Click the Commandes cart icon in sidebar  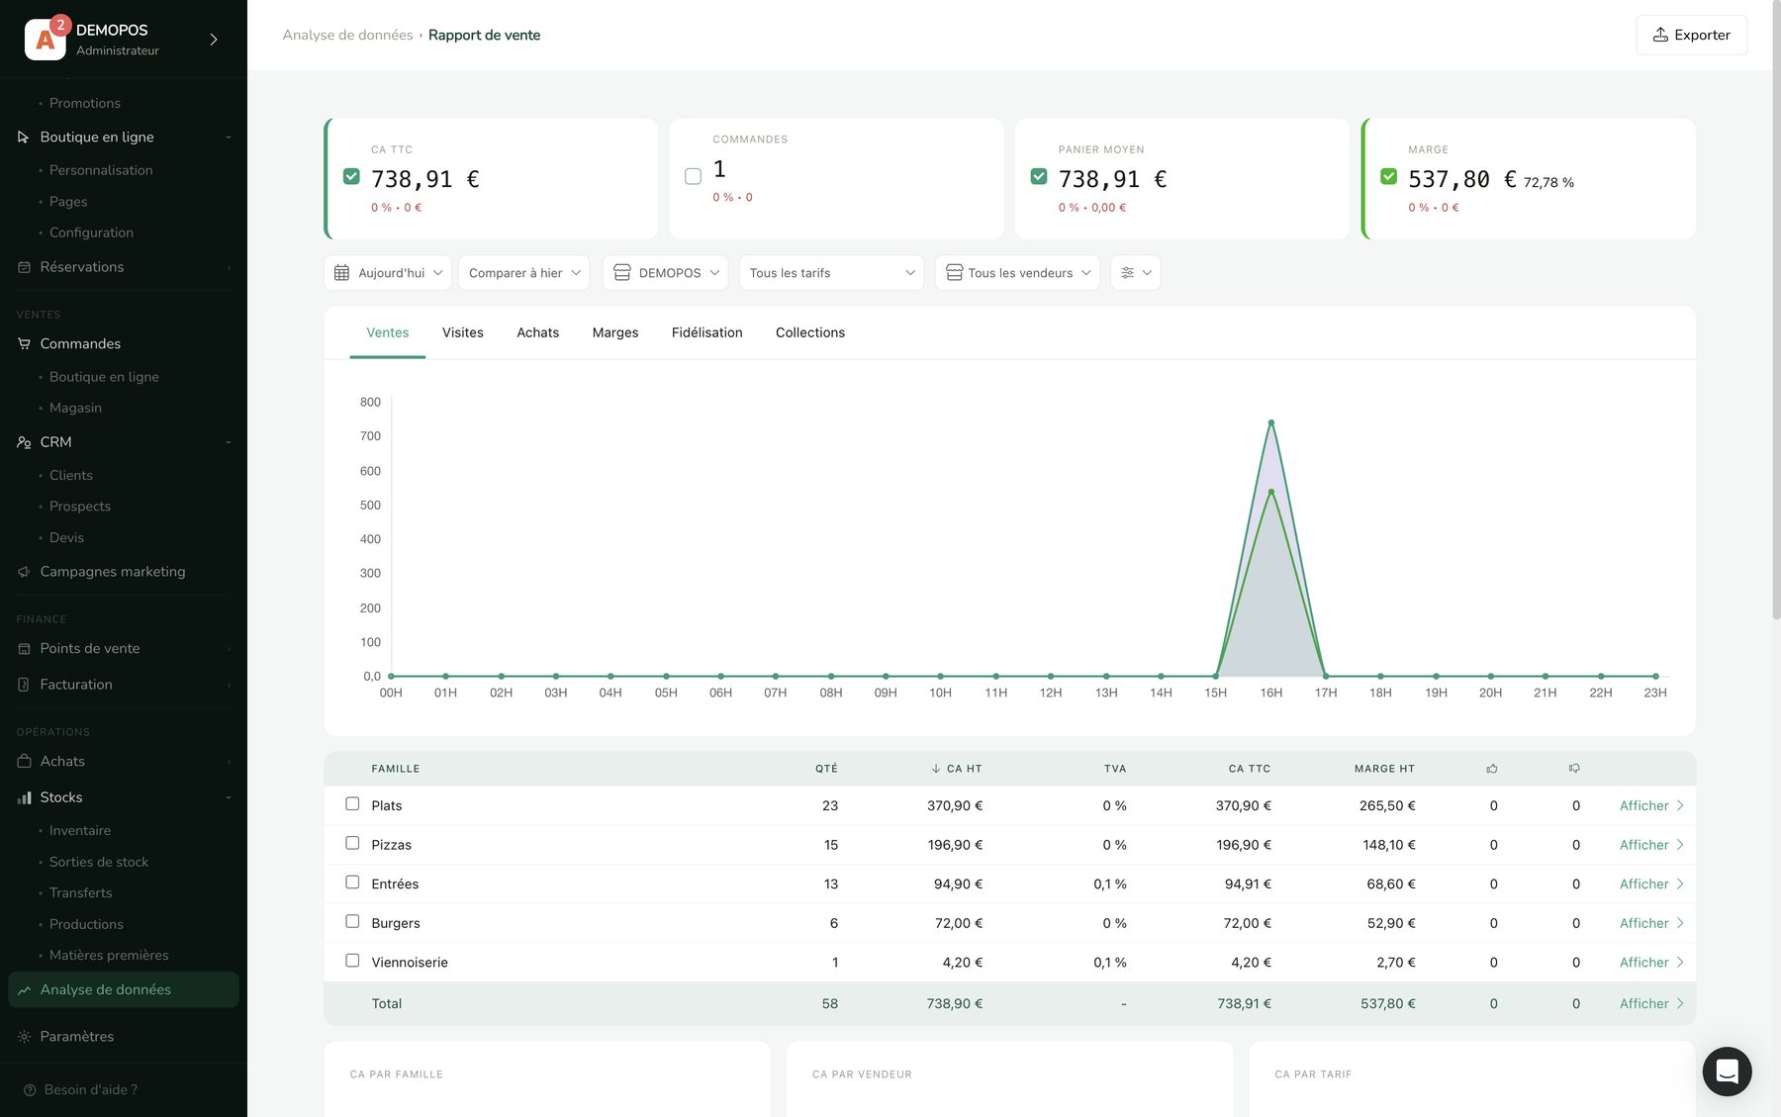24,343
